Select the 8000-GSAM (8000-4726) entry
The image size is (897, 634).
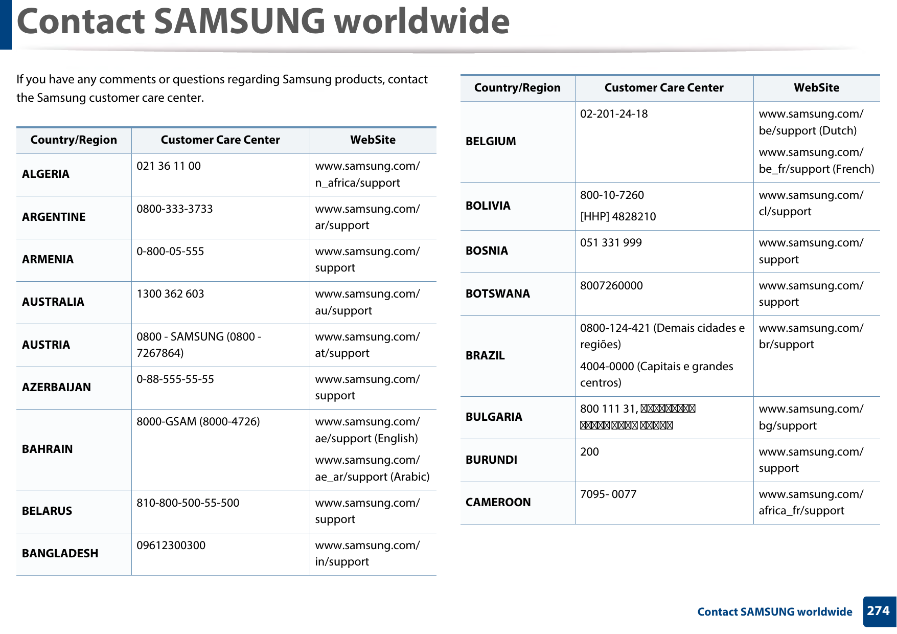tap(198, 421)
